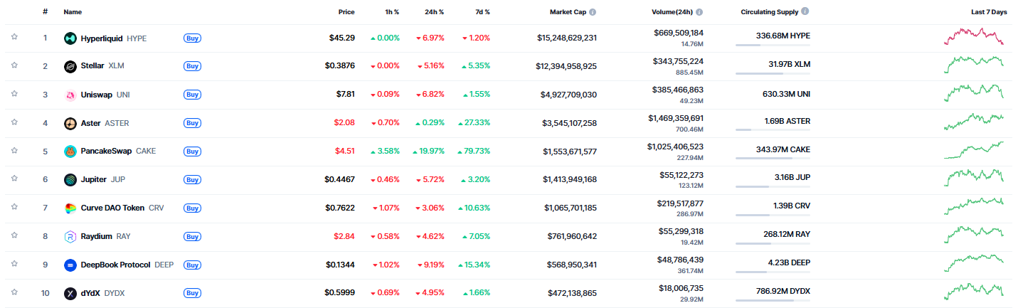Click the Volume(24h) info icon
Viewport: 1018px width, 308px height.
pyautogui.click(x=699, y=12)
